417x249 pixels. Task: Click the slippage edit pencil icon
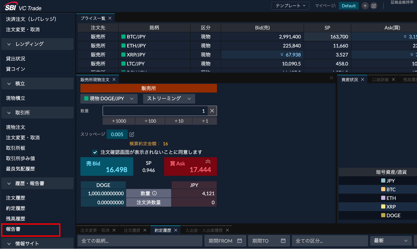132,134
